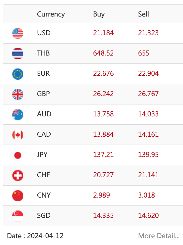The height and width of the screenshot is (245, 183).
Task: Click the USD currency label
Action: point(44,33)
